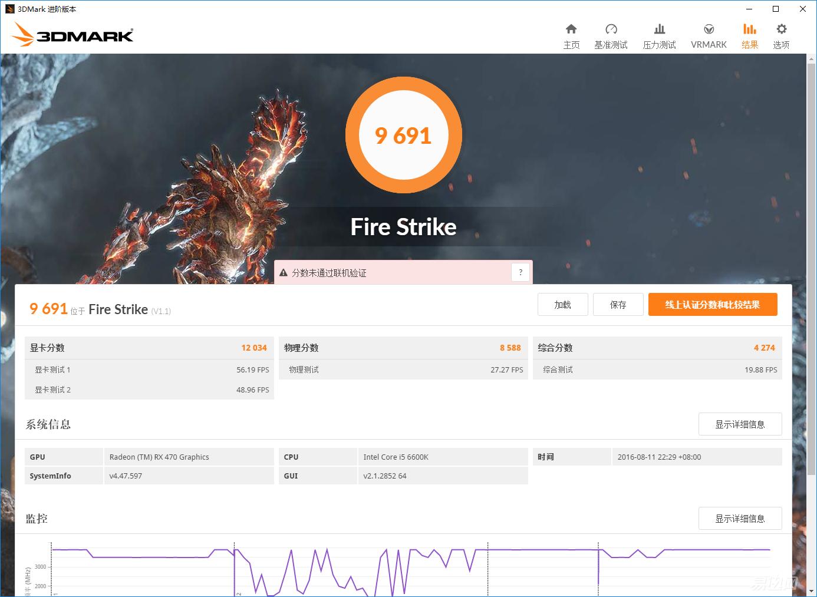The width and height of the screenshot is (817, 597).
Task: Open the VRMARK section
Action: point(708,34)
